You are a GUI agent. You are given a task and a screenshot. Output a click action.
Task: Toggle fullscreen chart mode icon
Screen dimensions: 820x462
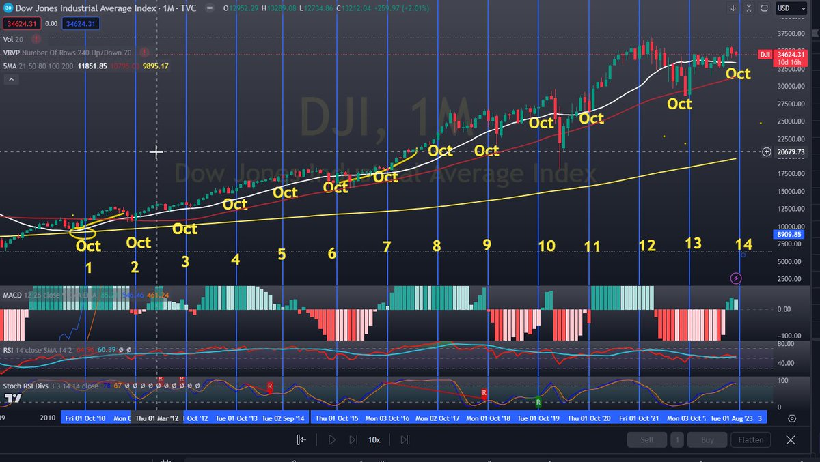(765, 8)
